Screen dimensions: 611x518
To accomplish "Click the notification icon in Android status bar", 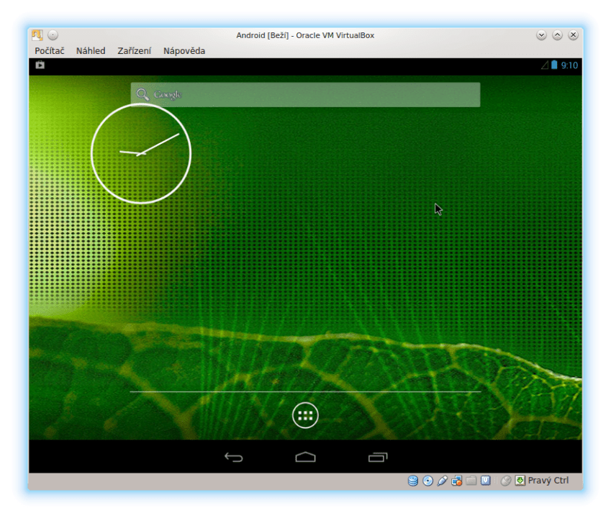I will (x=40, y=65).
